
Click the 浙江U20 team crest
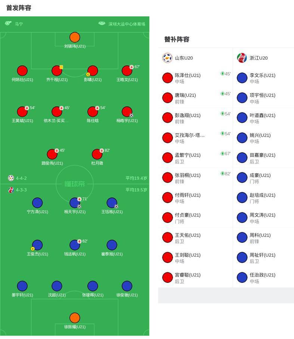[242, 58]
